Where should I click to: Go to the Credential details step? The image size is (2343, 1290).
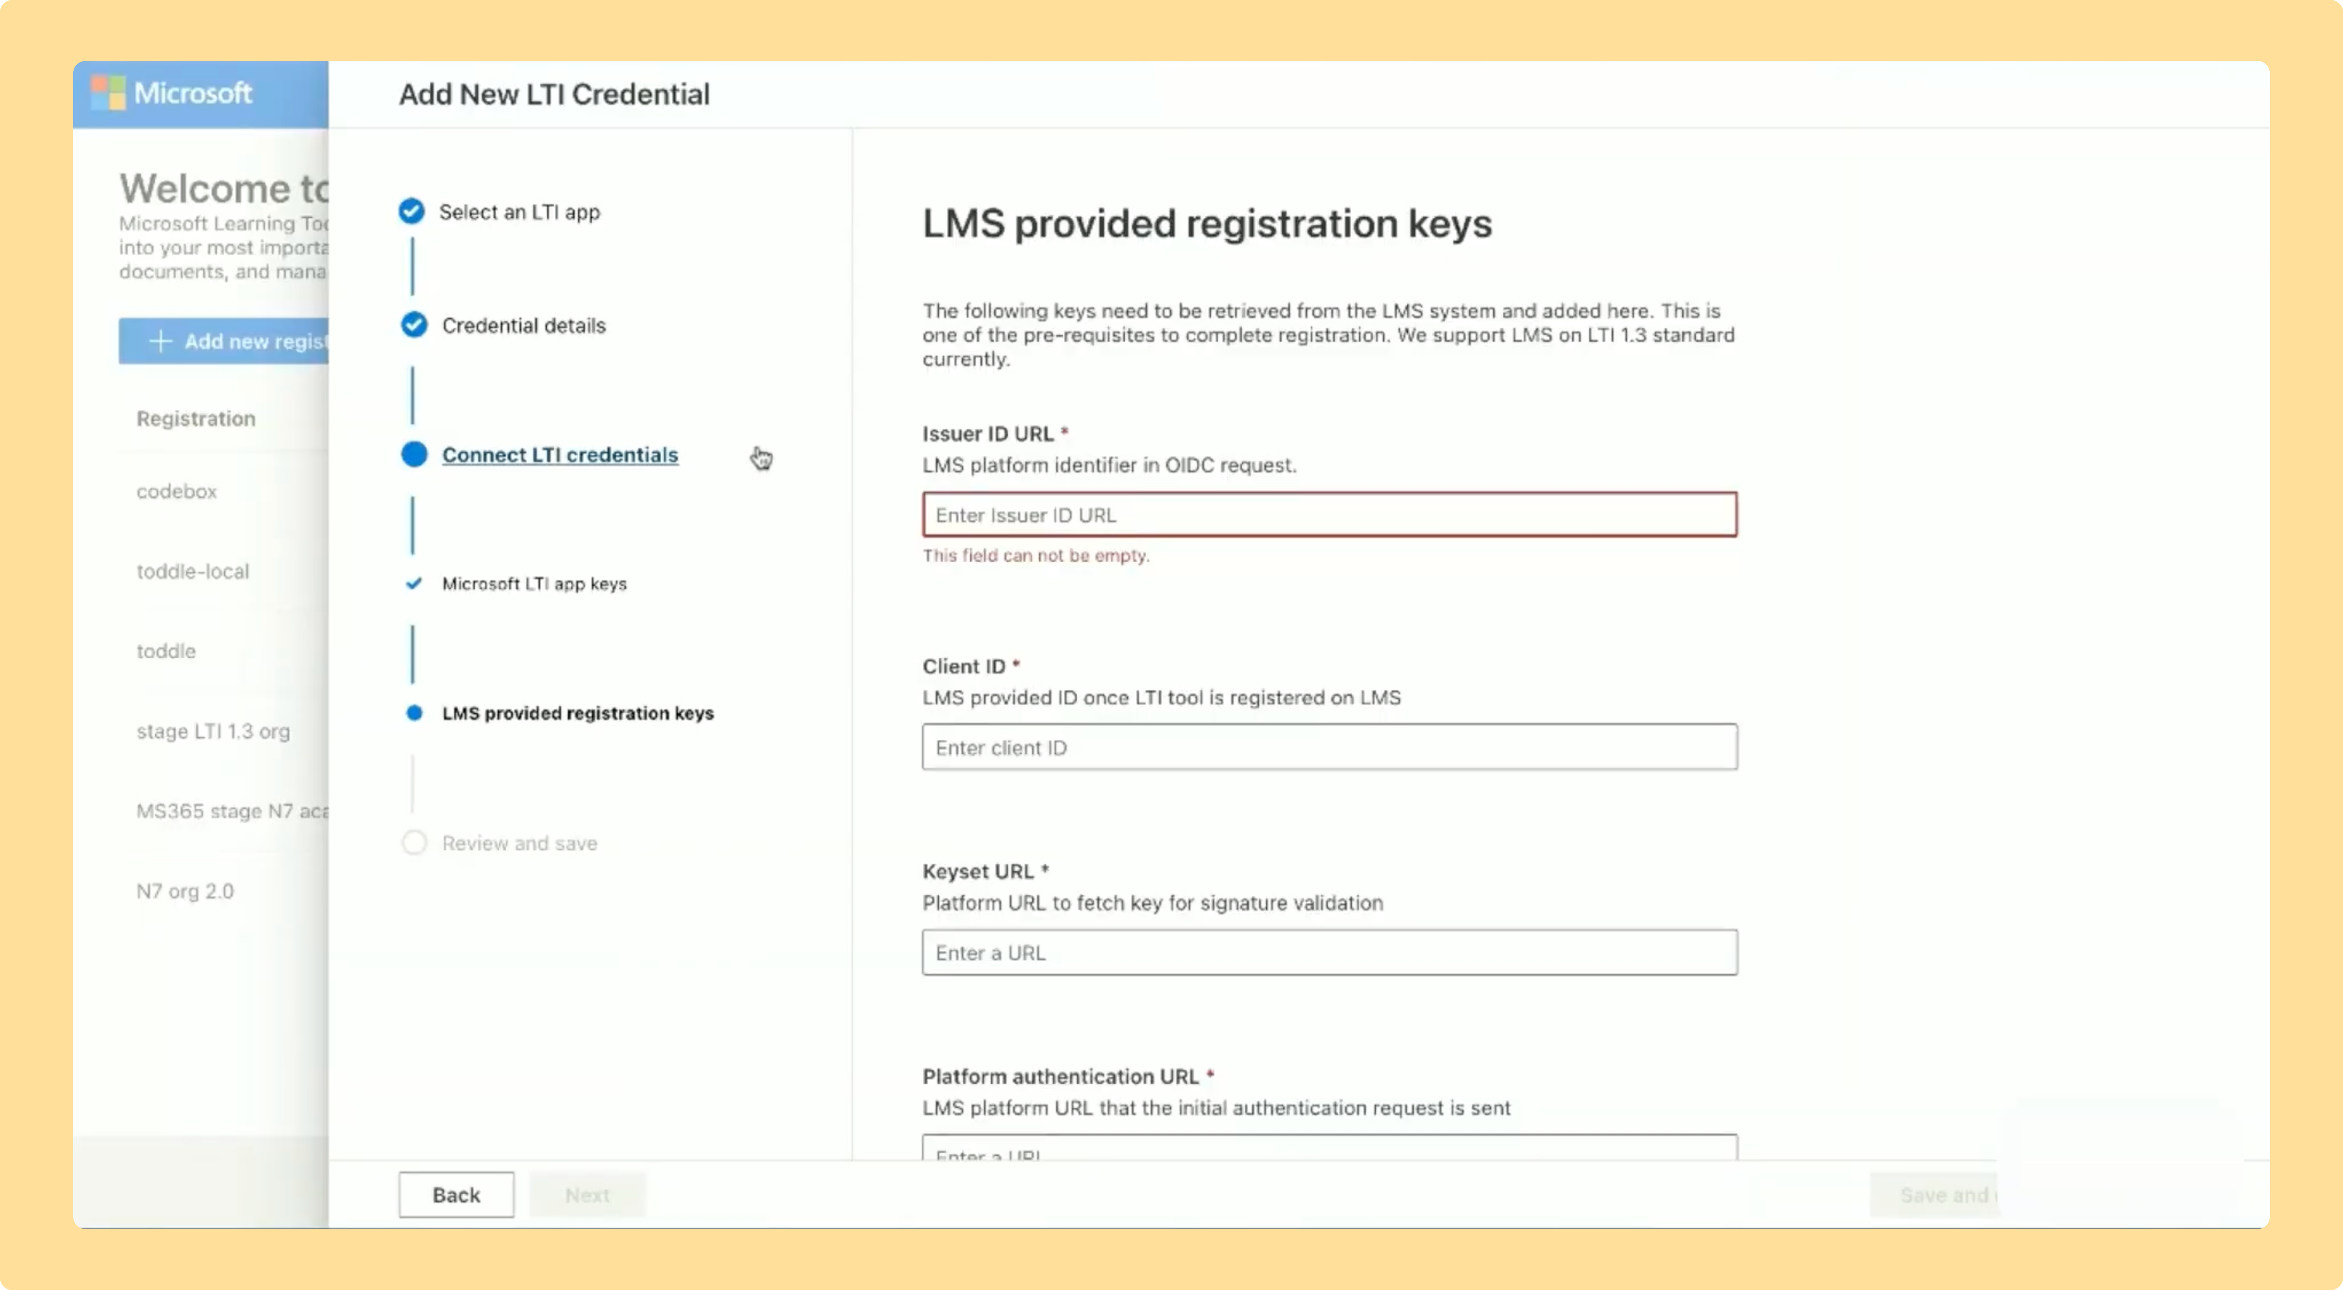[x=524, y=326]
